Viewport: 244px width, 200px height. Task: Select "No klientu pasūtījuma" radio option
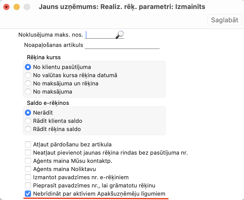(x=28, y=67)
